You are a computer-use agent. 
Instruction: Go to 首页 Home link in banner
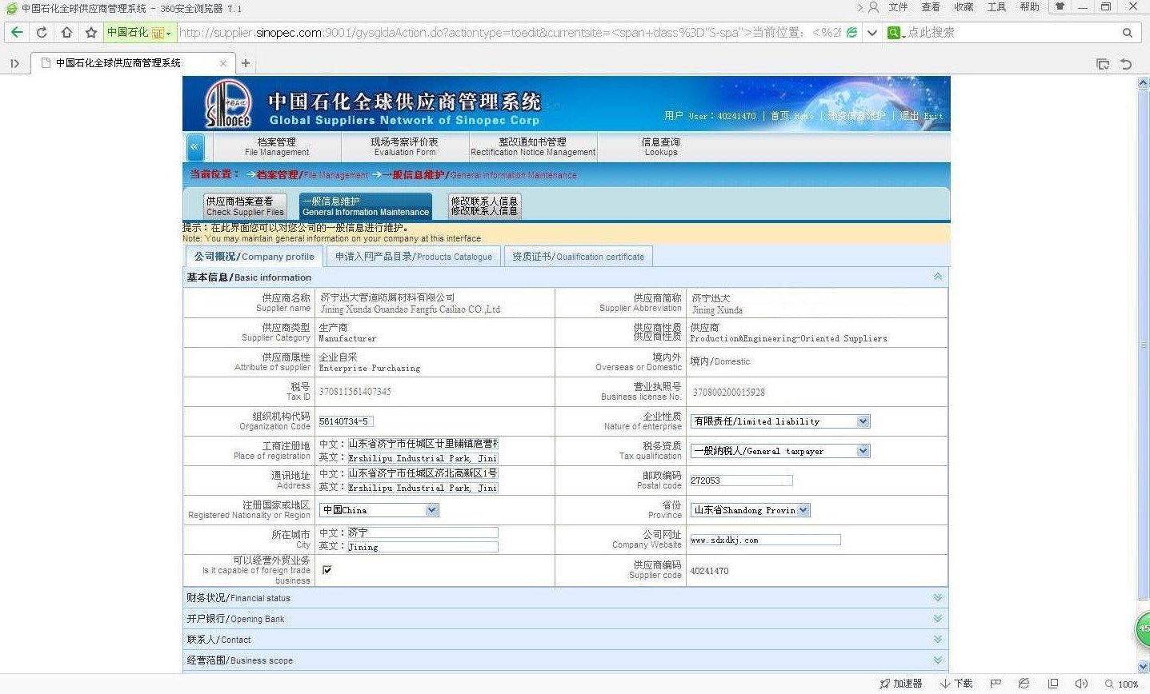(x=791, y=116)
